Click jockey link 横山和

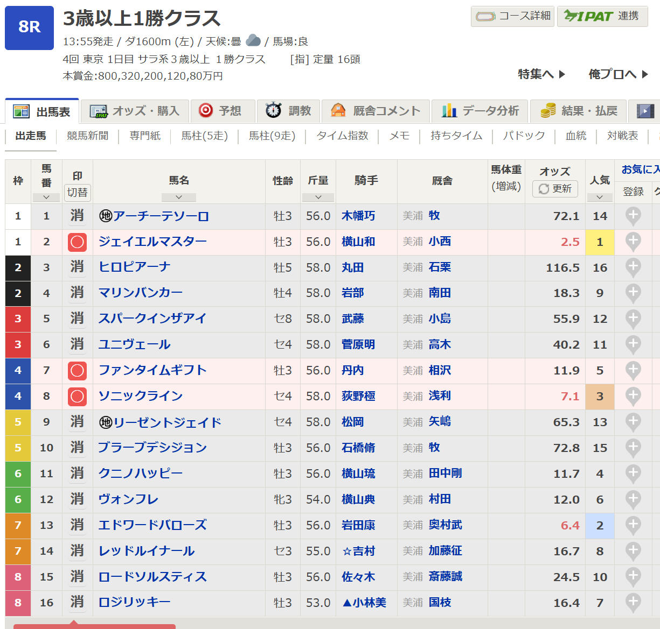pyautogui.click(x=358, y=242)
